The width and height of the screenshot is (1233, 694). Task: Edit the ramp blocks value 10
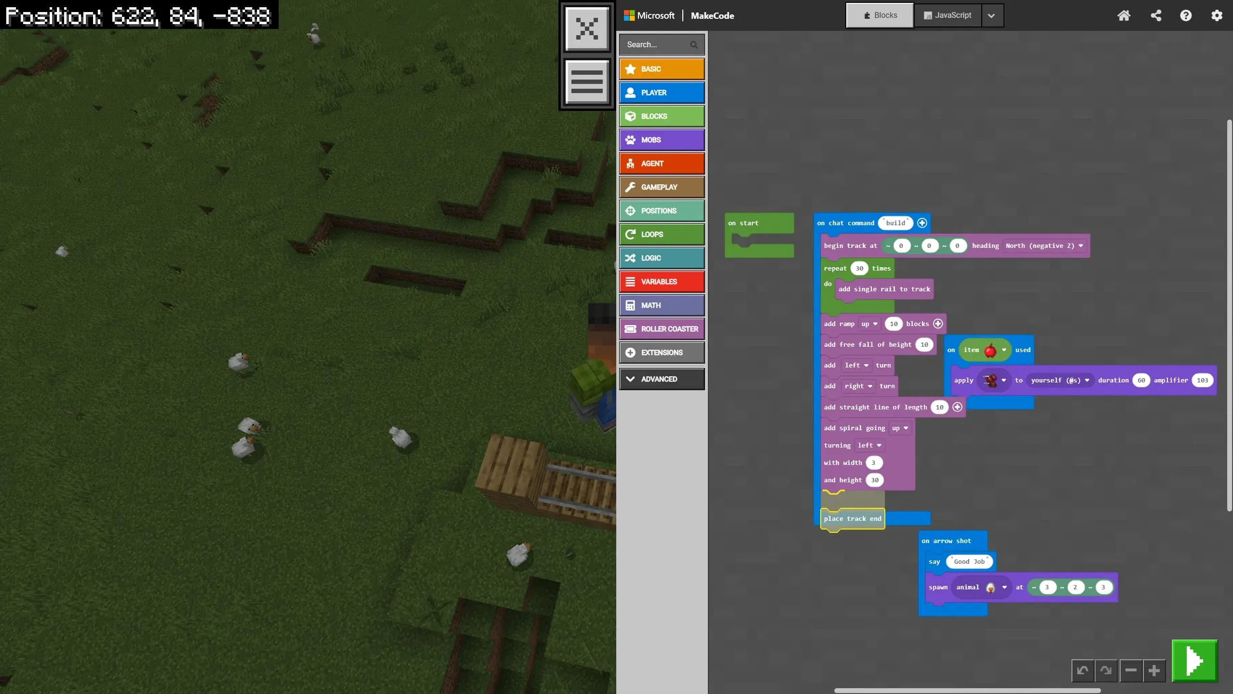pyautogui.click(x=894, y=324)
